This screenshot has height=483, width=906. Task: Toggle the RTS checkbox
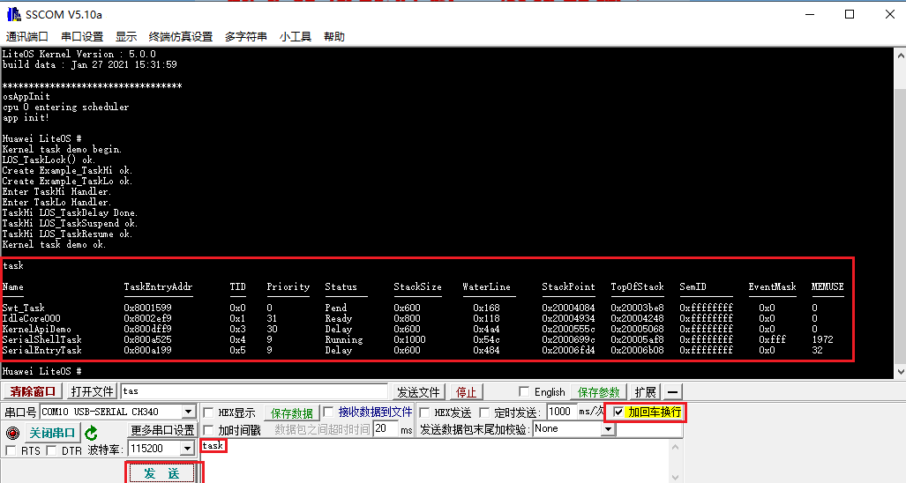pos(11,450)
